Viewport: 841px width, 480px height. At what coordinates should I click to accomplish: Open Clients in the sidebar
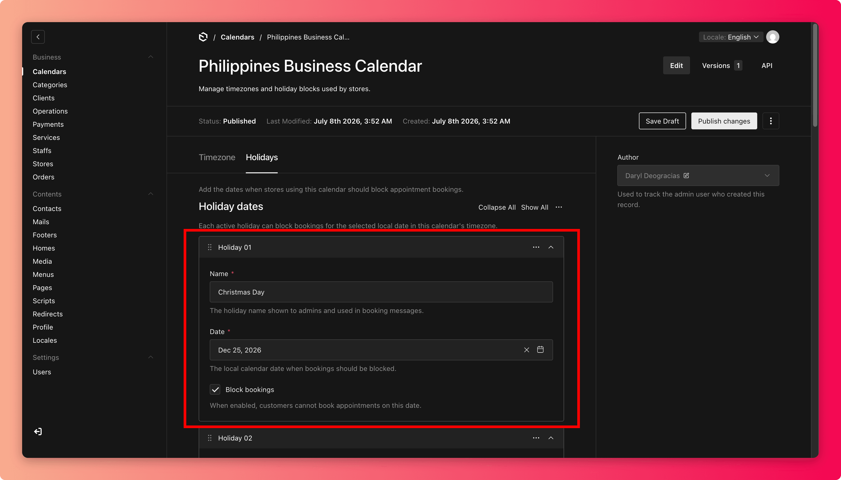(x=43, y=98)
